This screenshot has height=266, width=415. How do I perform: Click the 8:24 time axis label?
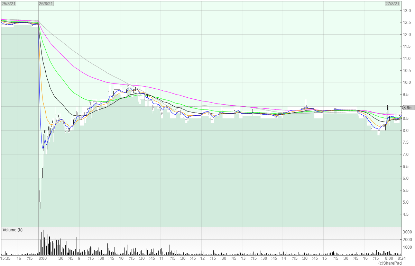click(401, 258)
